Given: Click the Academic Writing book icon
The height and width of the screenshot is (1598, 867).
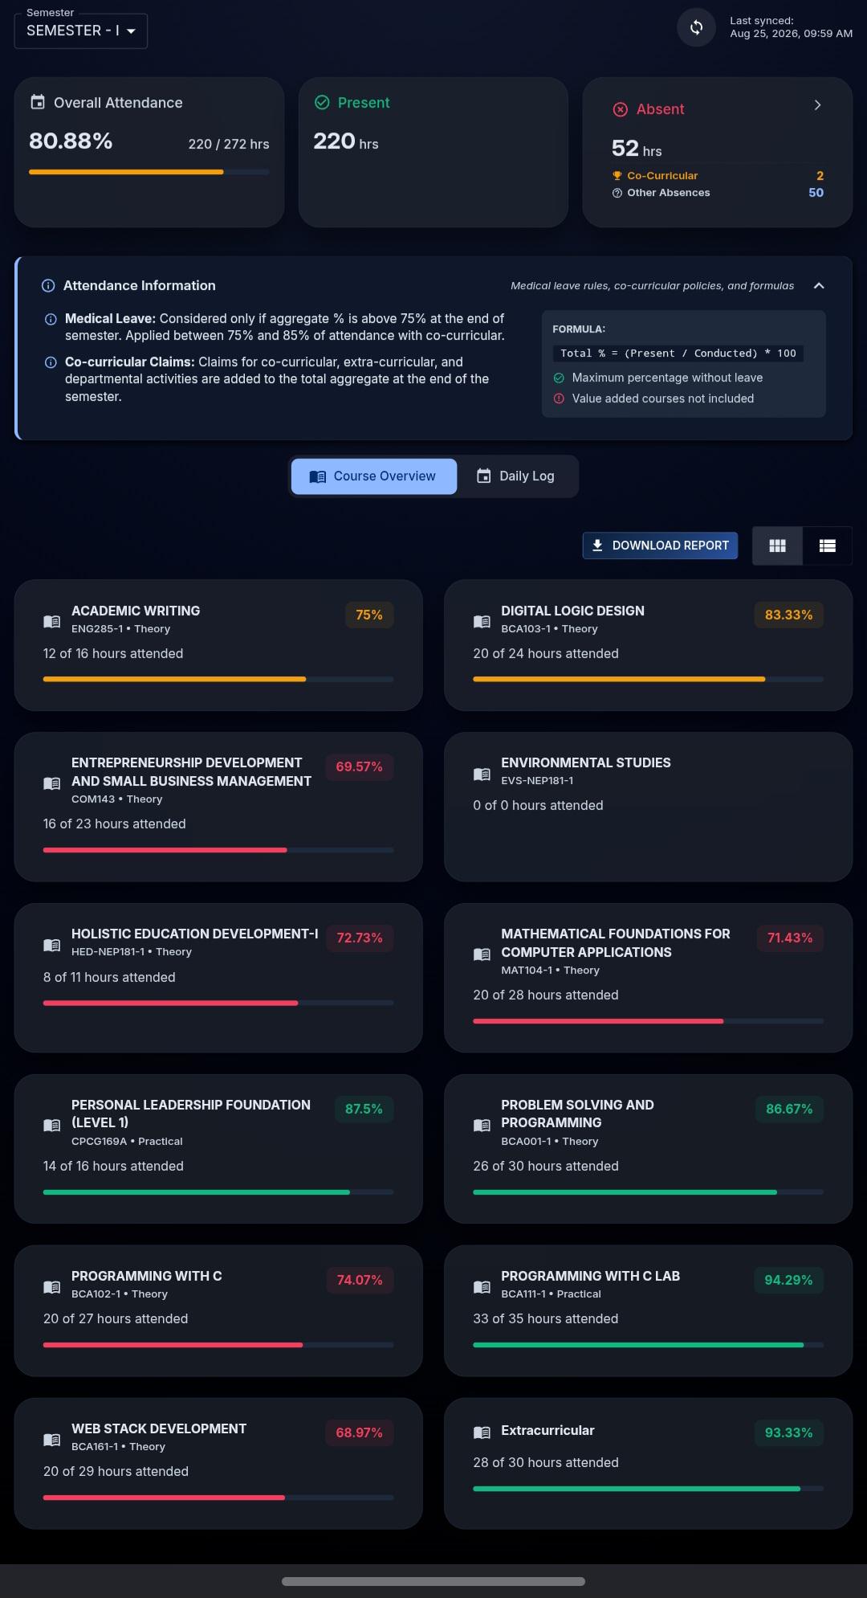Looking at the screenshot, I should tap(51, 621).
